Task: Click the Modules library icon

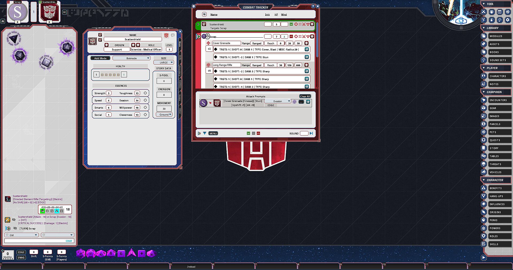Action: click(484, 36)
